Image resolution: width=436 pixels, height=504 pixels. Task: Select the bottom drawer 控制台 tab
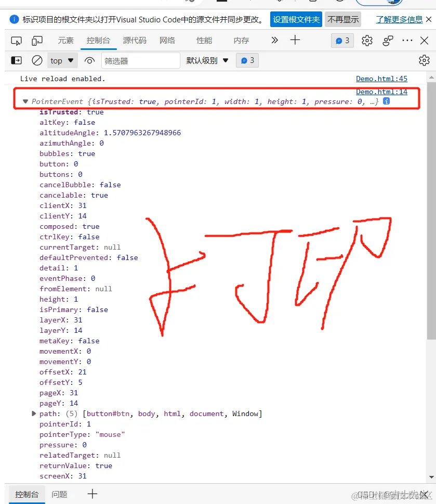(x=27, y=494)
